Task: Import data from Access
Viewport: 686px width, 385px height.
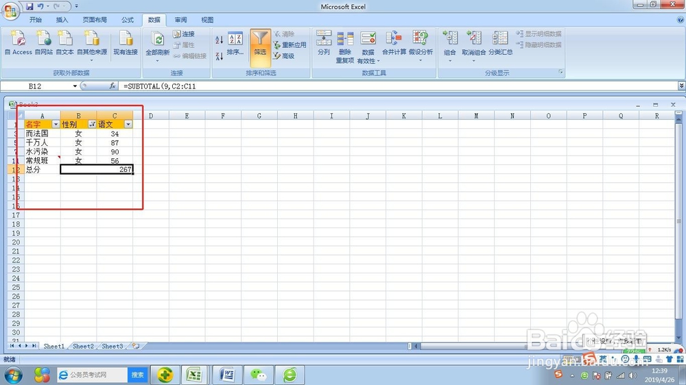Action: pyautogui.click(x=19, y=43)
